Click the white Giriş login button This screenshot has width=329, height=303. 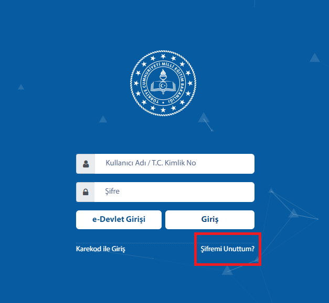click(210, 220)
